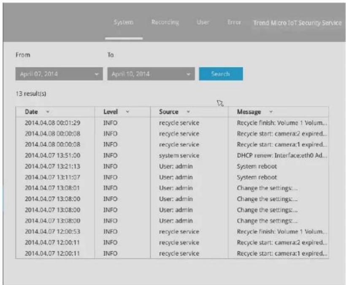Open the Recording log tab
Screen dimensions: 346x285
(165, 22)
